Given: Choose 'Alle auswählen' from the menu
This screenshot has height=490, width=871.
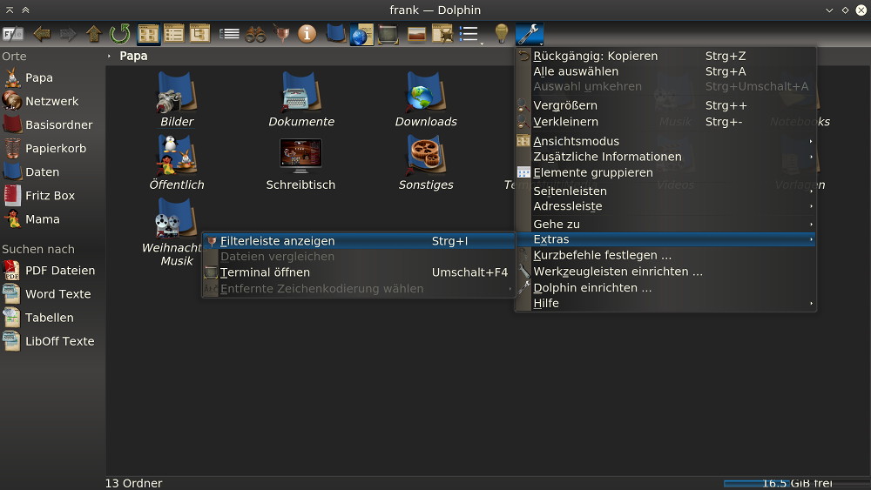Looking at the screenshot, I should pos(665,71).
